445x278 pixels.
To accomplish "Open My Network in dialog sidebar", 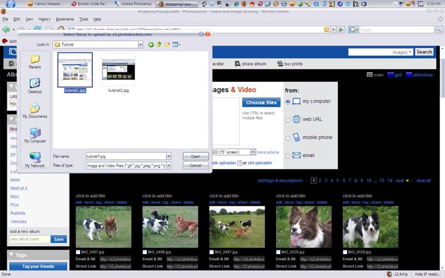I will 34,160.
